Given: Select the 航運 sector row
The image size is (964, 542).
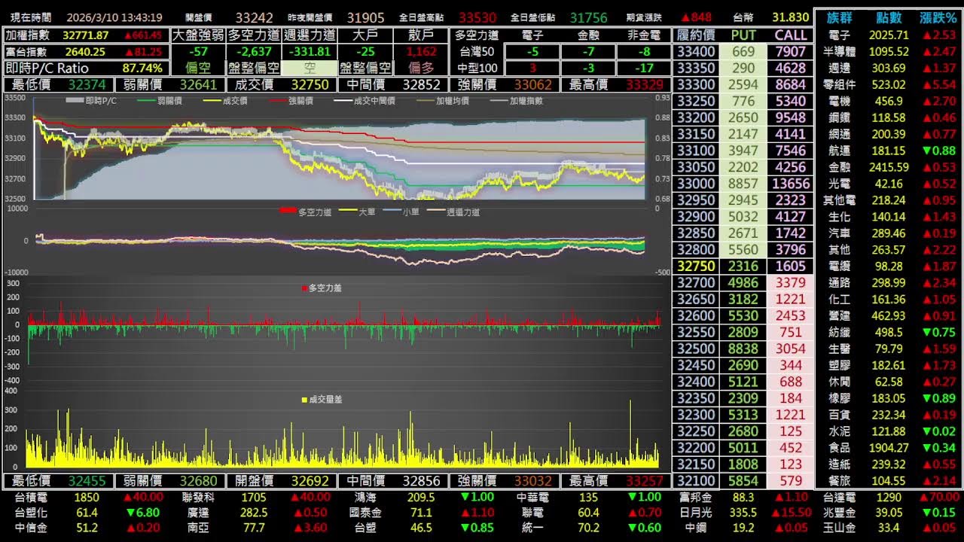Looking at the screenshot, I should [889, 151].
